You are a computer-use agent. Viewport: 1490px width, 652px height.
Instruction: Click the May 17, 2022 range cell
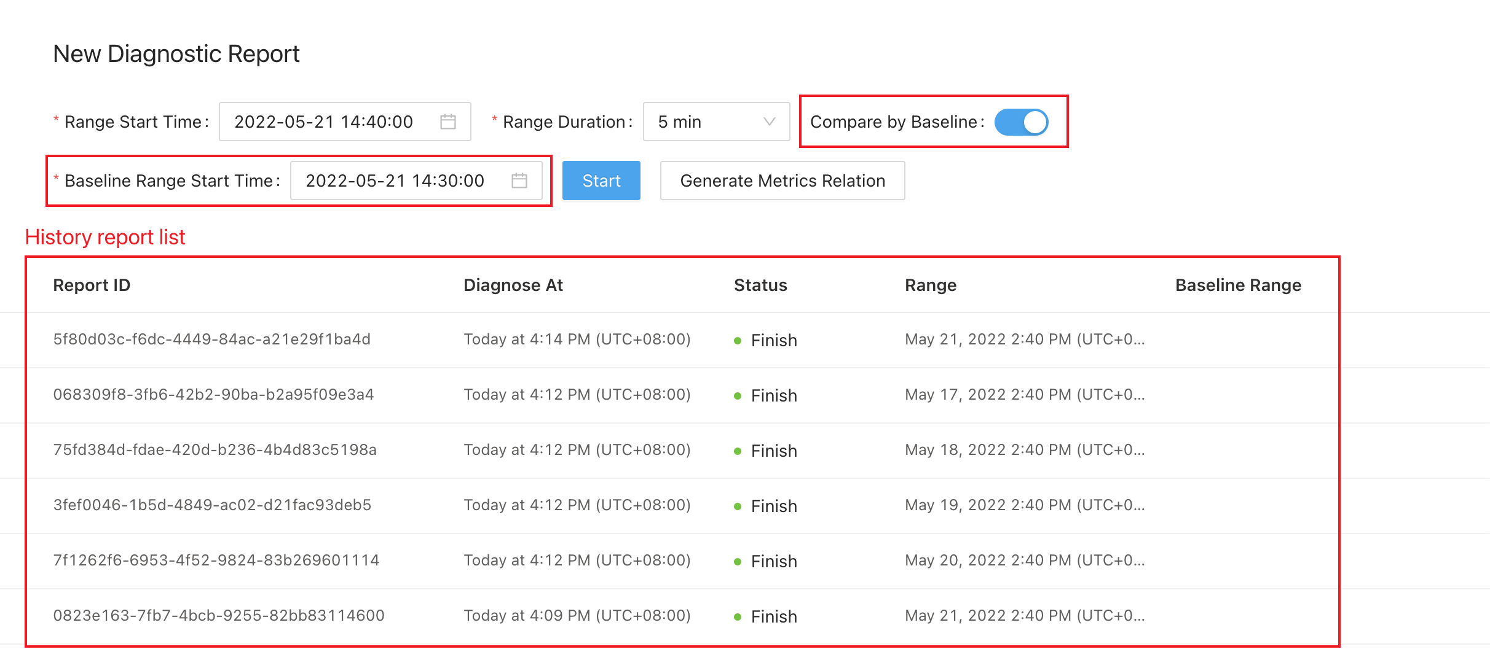pos(1025,395)
